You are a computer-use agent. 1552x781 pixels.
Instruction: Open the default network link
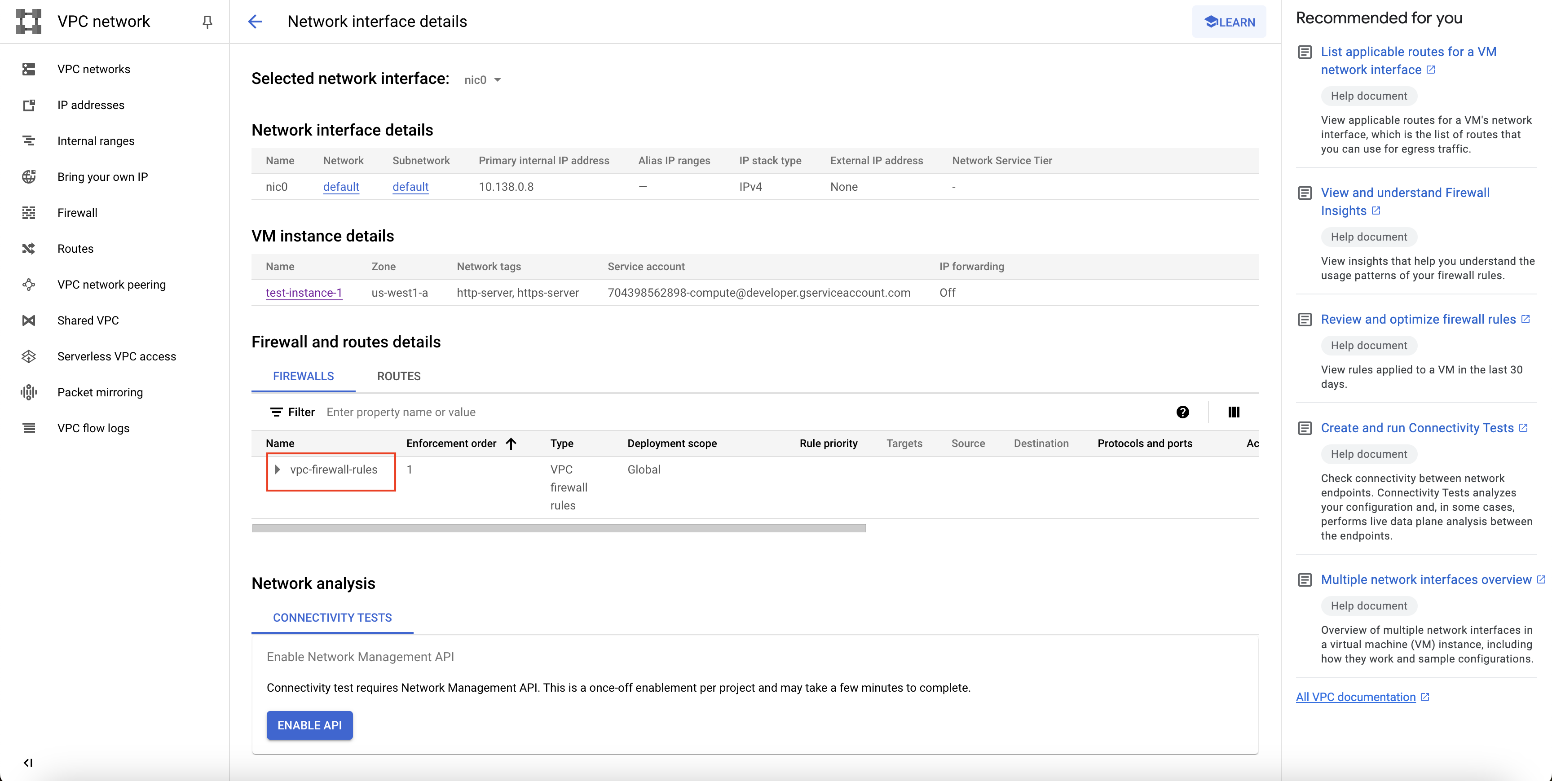[x=341, y=187]
